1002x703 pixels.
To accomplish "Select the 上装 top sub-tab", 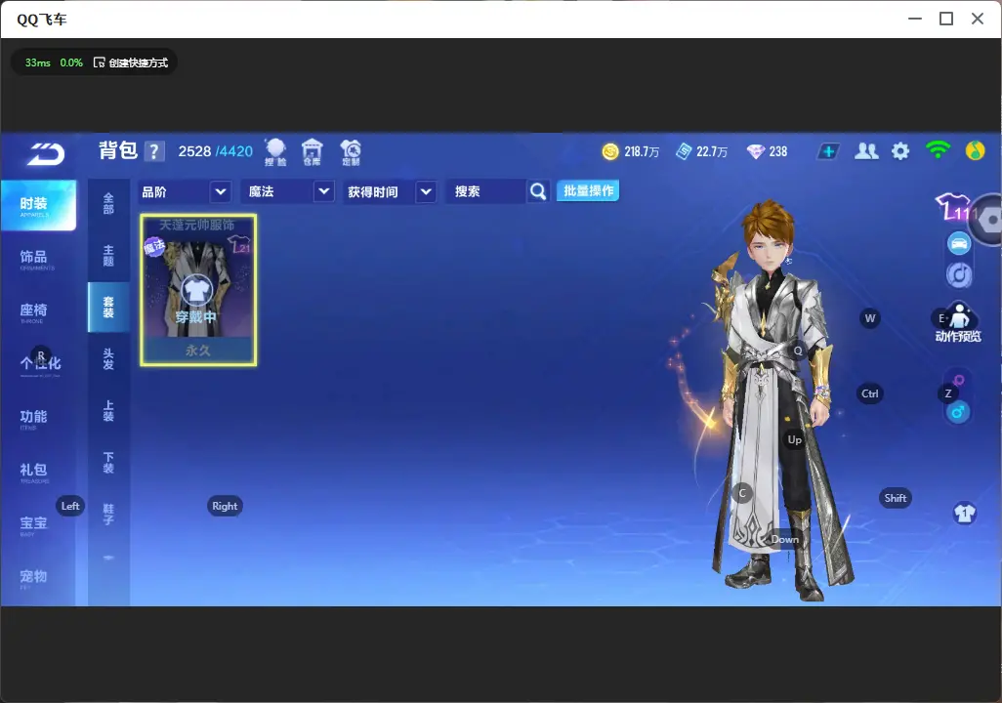I will click(108, 411).
